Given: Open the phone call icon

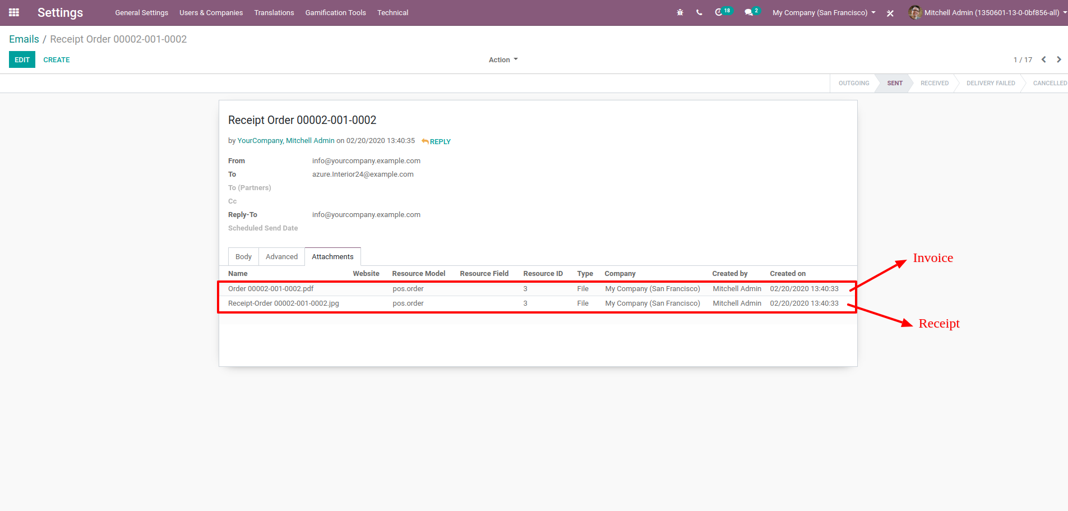Looking at the screenshot, I should pyautogui.click(x=699, y=12).
